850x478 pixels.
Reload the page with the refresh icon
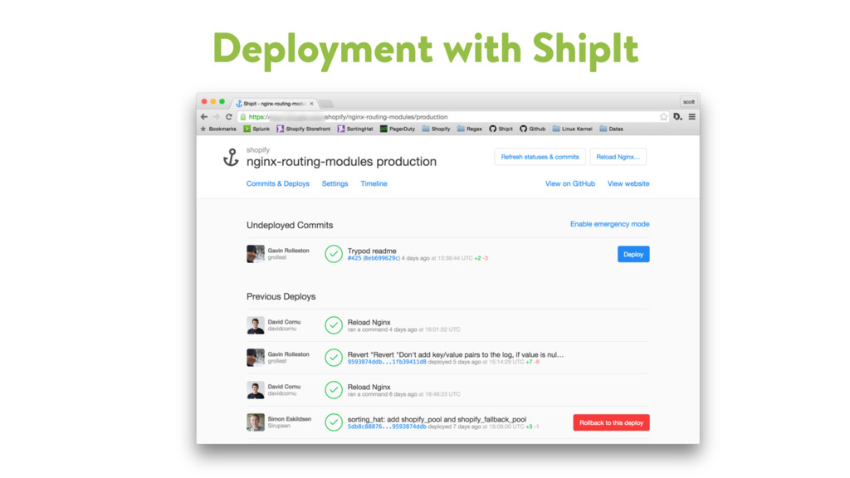[229, 116]
